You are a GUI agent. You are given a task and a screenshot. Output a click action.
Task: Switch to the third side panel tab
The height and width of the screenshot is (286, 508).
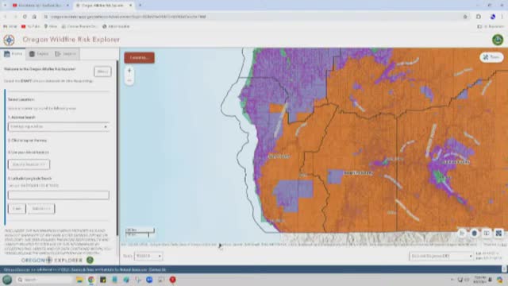pyautogui.click(x=66, y=54)
